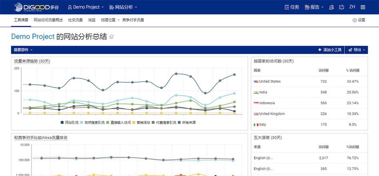Click the 12.75% language percentage

[x=353, y=169]
